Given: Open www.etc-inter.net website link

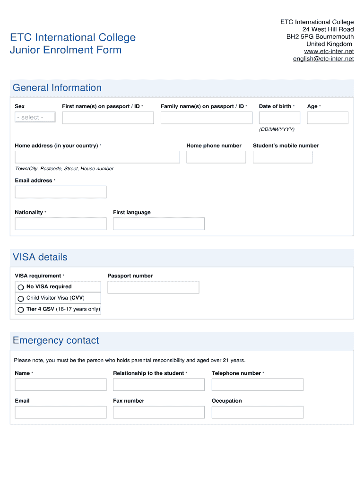Looking at the screenshot, I should (x=329, y=51).
